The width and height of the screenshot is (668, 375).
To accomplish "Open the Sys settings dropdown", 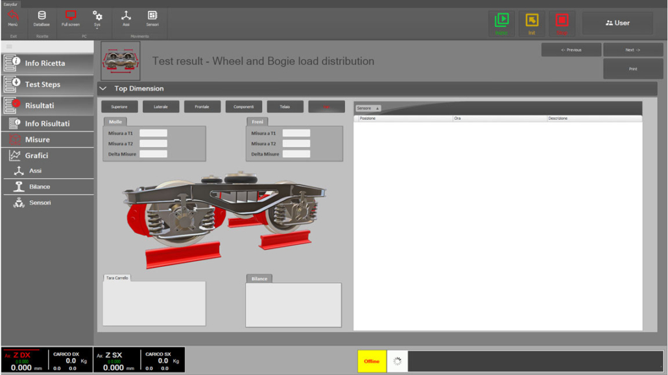I will [97, 17].
